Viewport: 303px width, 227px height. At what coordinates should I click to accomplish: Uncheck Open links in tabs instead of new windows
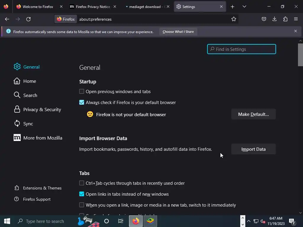pos(82,194)
